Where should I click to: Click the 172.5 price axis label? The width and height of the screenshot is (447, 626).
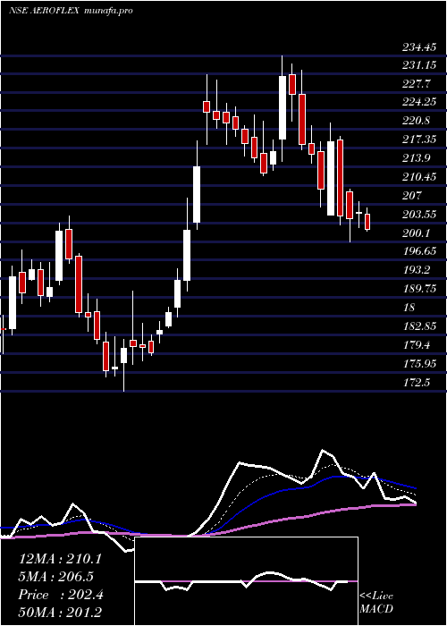click(416, 382)
